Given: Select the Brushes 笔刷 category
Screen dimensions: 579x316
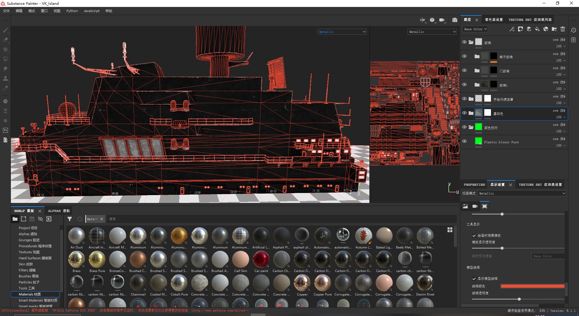Looking at the screenshot, I should (x=29, y=276).
